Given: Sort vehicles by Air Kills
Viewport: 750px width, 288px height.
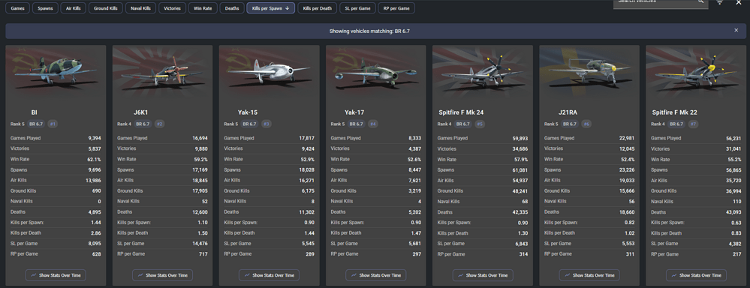Looking at the screenshot, I should click(73, 8).
